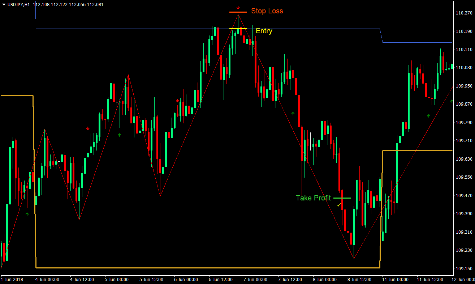The image size is (475, 284).
Task: Click the 5 Jun 00:00 time label
Action: pyautogui.click(x=117, y=280)
